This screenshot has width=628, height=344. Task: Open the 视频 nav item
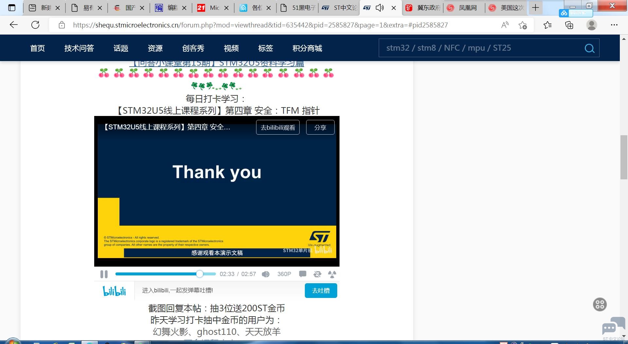[x=231, y=48]
